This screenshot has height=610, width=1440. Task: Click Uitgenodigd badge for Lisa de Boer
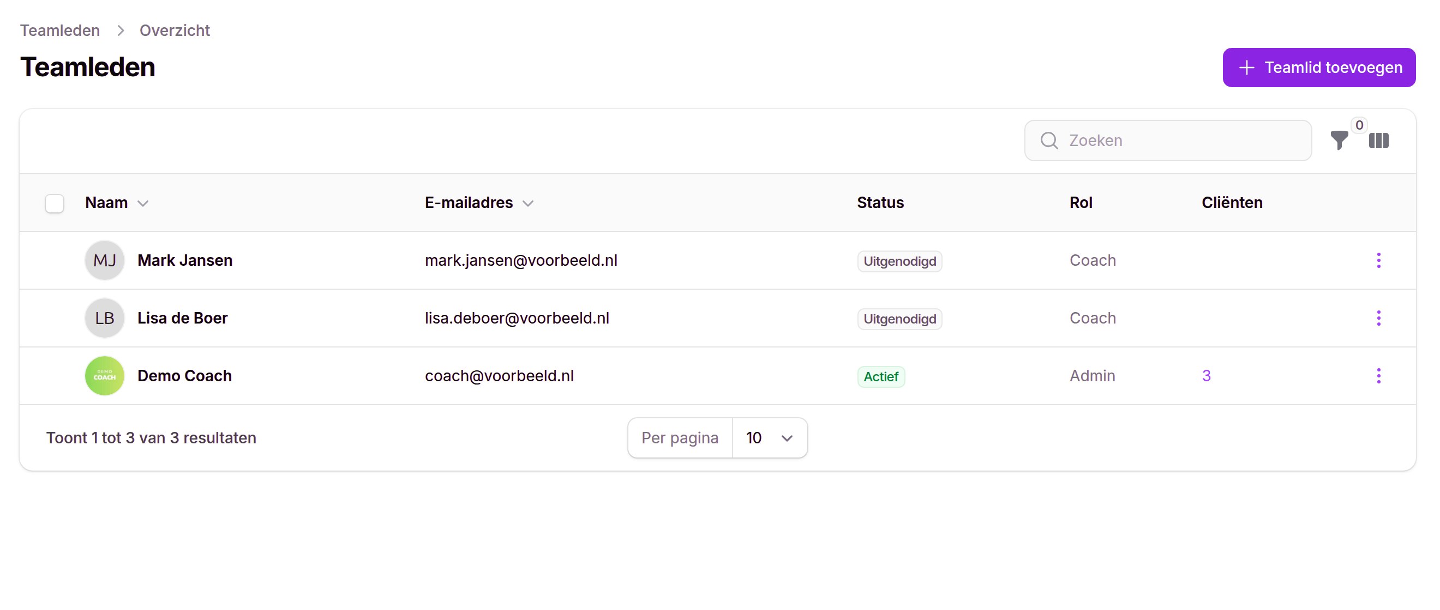(899, 319)
